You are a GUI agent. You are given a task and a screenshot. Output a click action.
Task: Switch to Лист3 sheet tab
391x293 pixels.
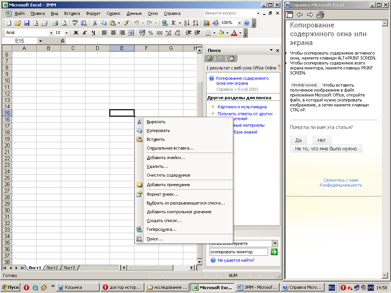point(69,268)
